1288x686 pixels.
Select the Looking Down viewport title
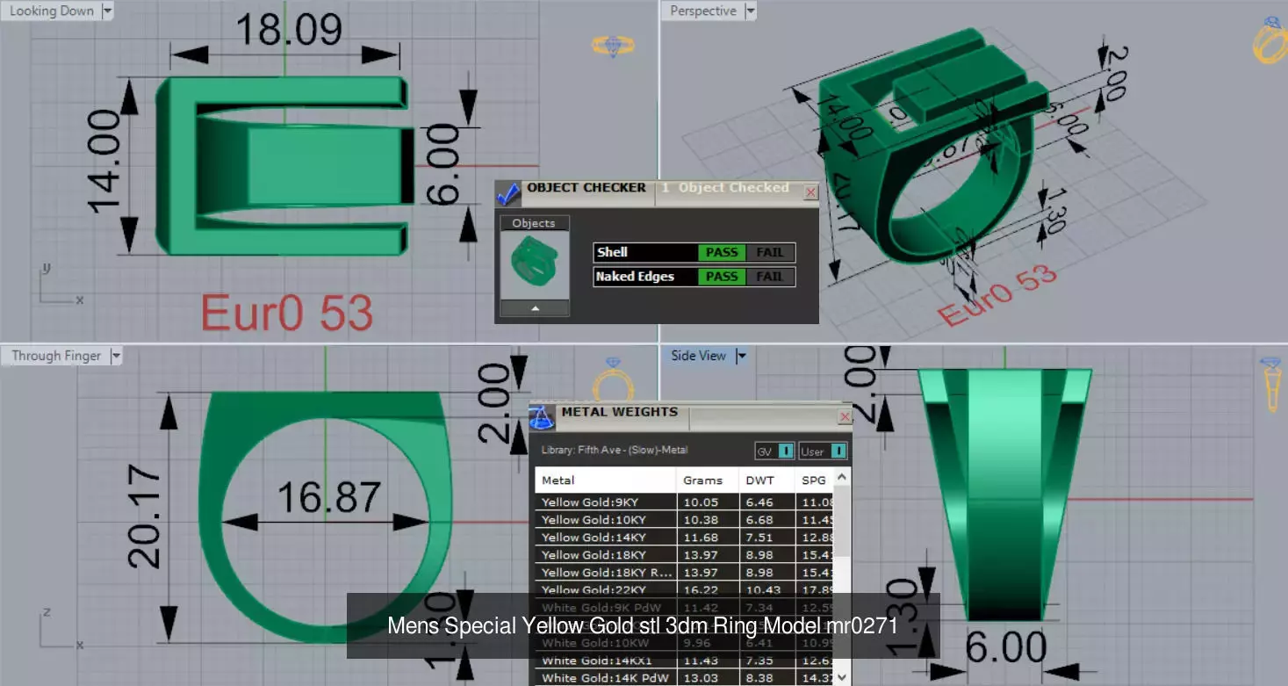tap(51, 11)
